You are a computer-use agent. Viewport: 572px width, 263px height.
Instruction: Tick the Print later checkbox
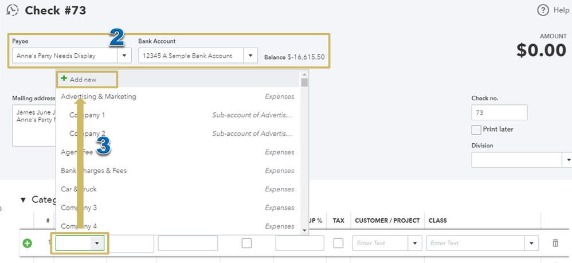tap(476, 129)
